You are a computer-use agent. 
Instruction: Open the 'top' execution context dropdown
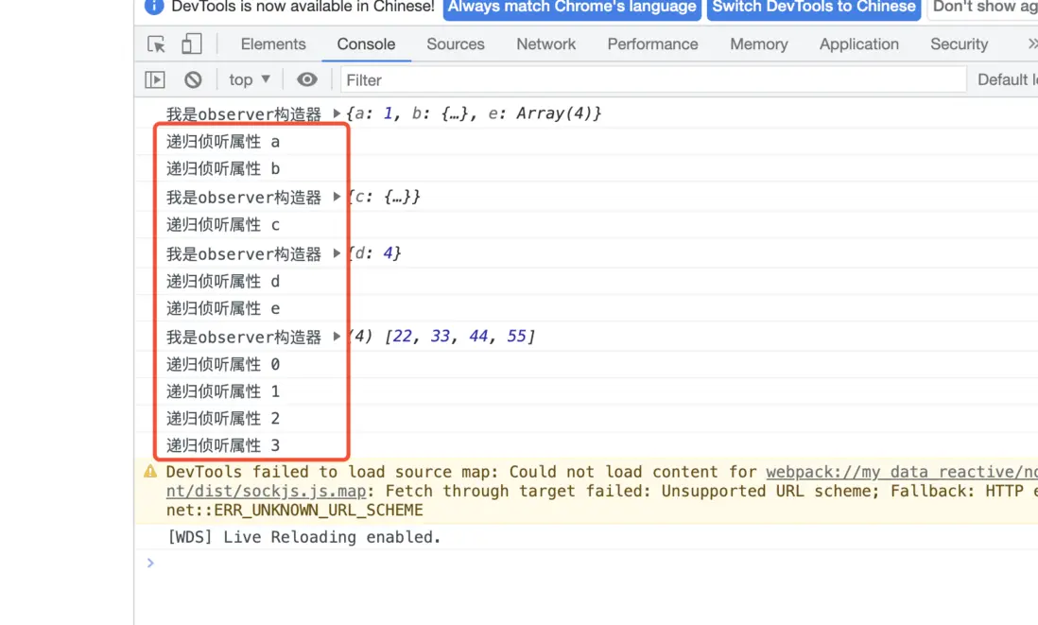[249, 79]
